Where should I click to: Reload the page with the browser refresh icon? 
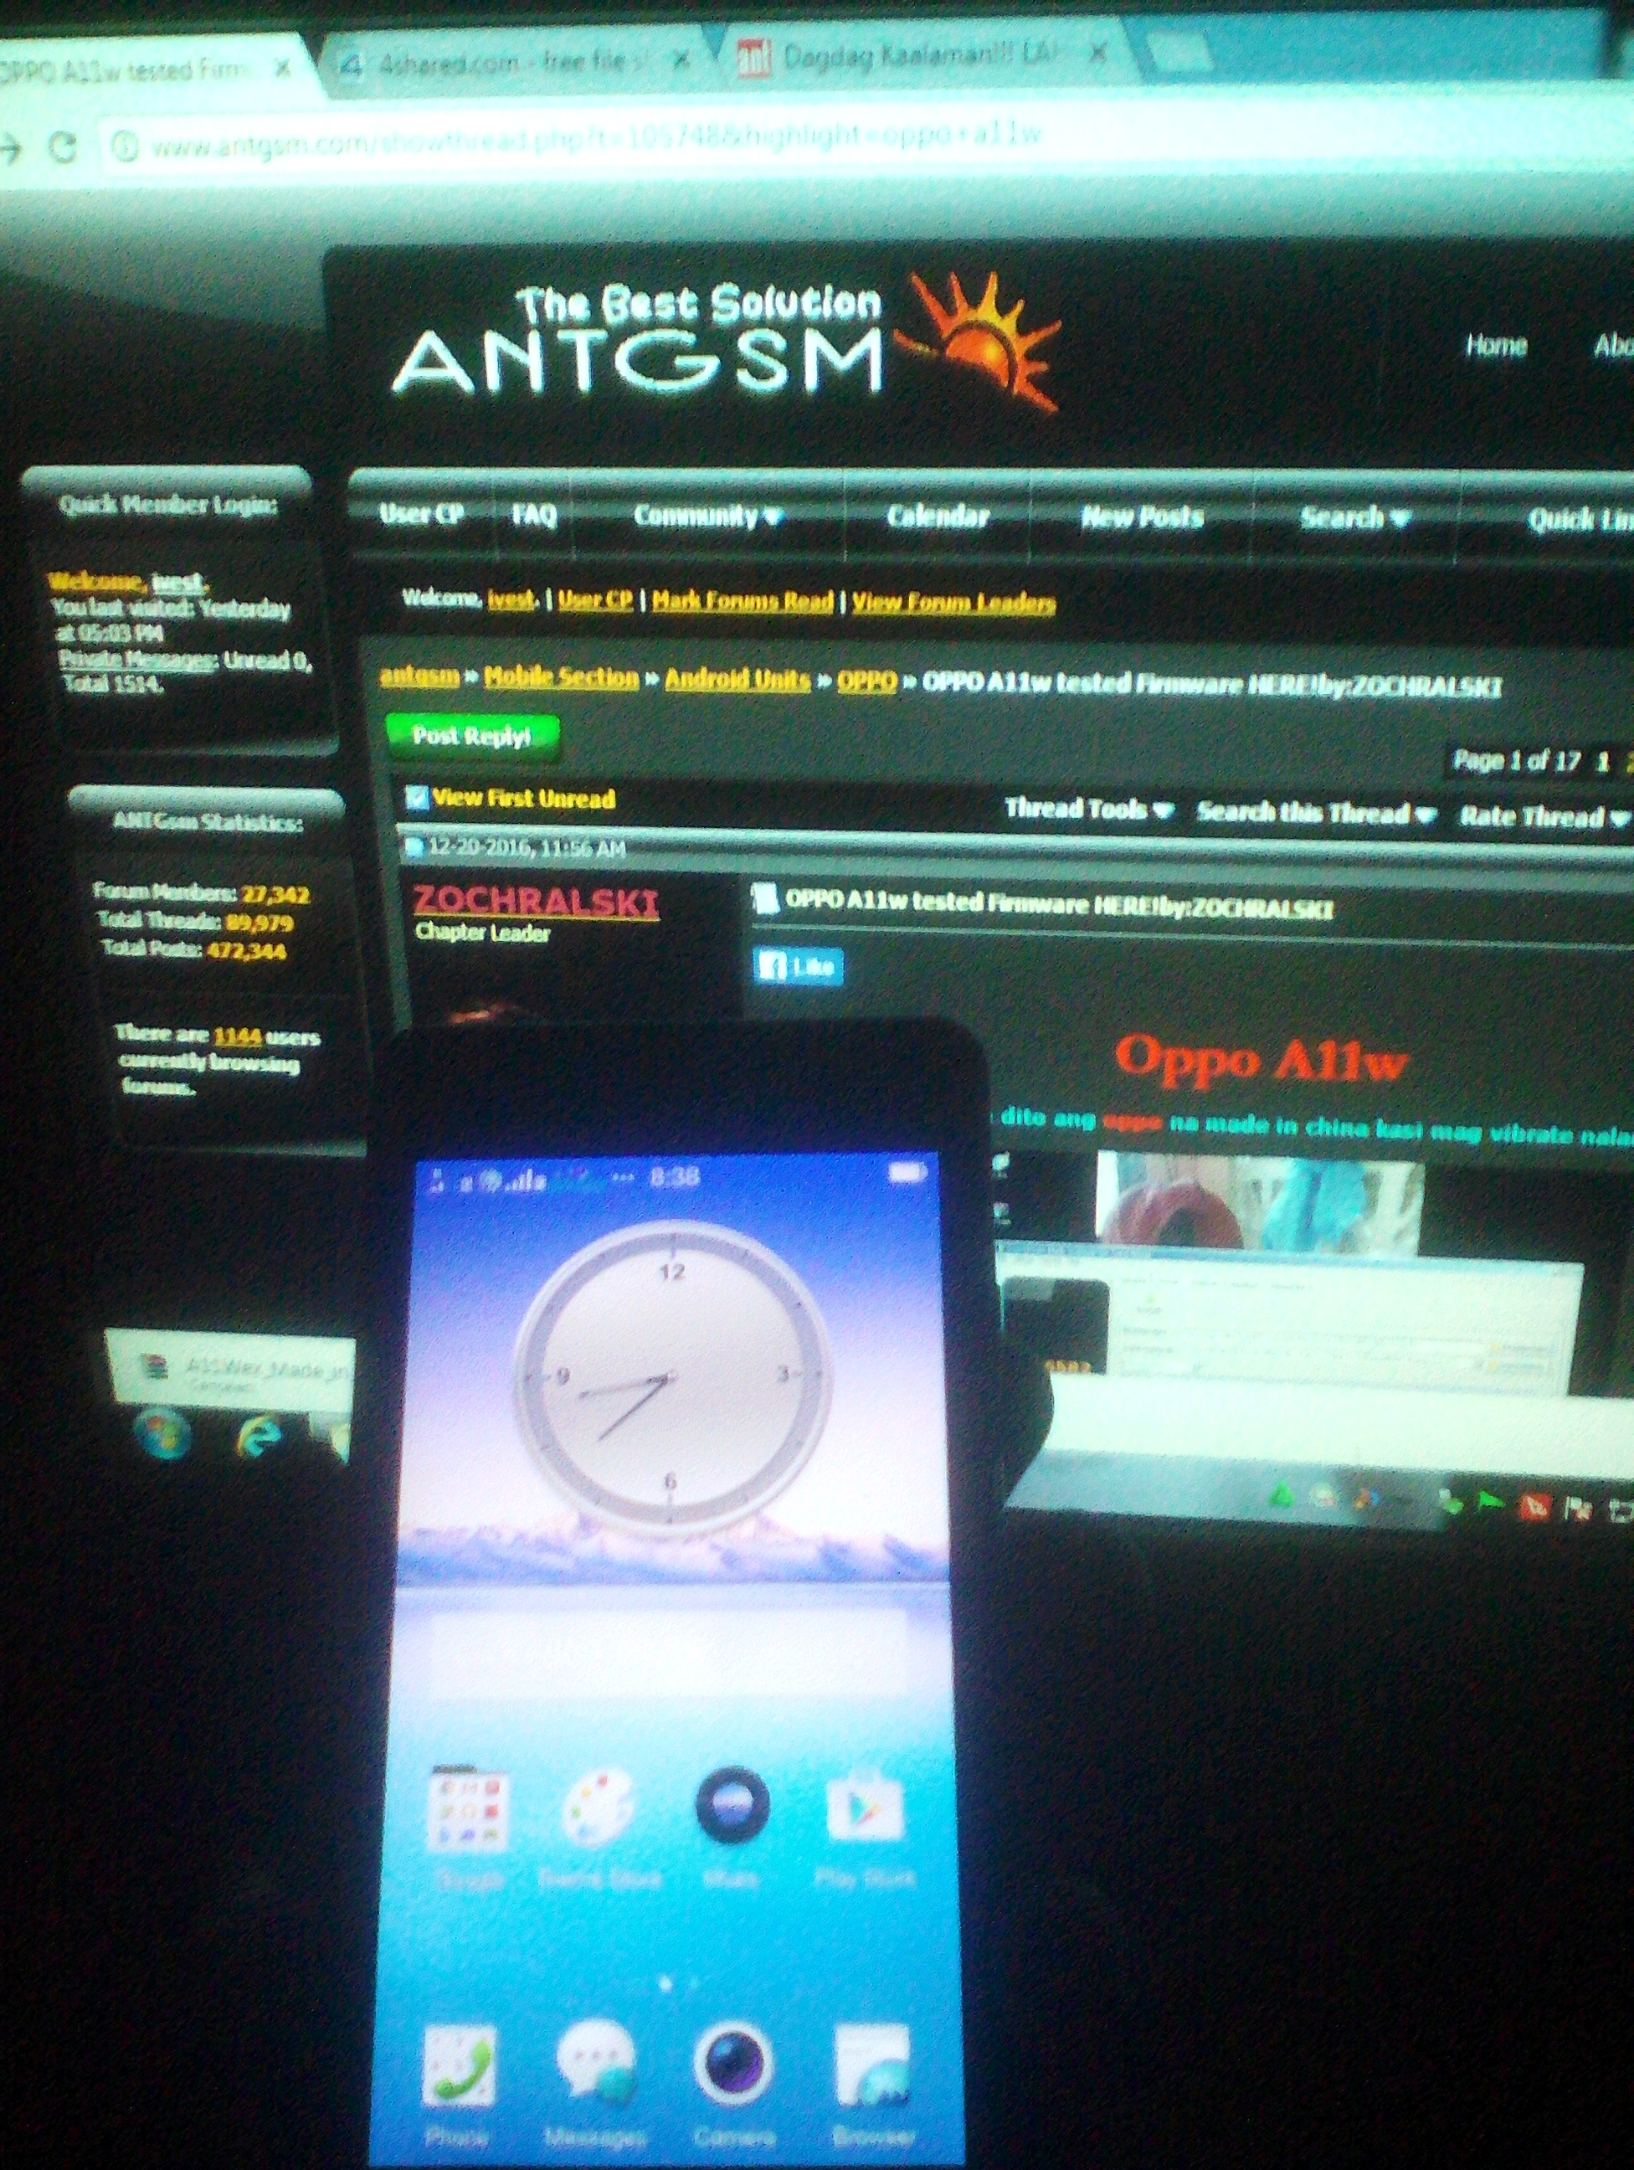pyautogui.click(x=63, y=147)
